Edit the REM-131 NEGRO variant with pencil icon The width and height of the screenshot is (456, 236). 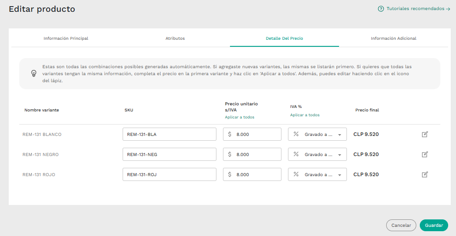click(x=425, y=154)
